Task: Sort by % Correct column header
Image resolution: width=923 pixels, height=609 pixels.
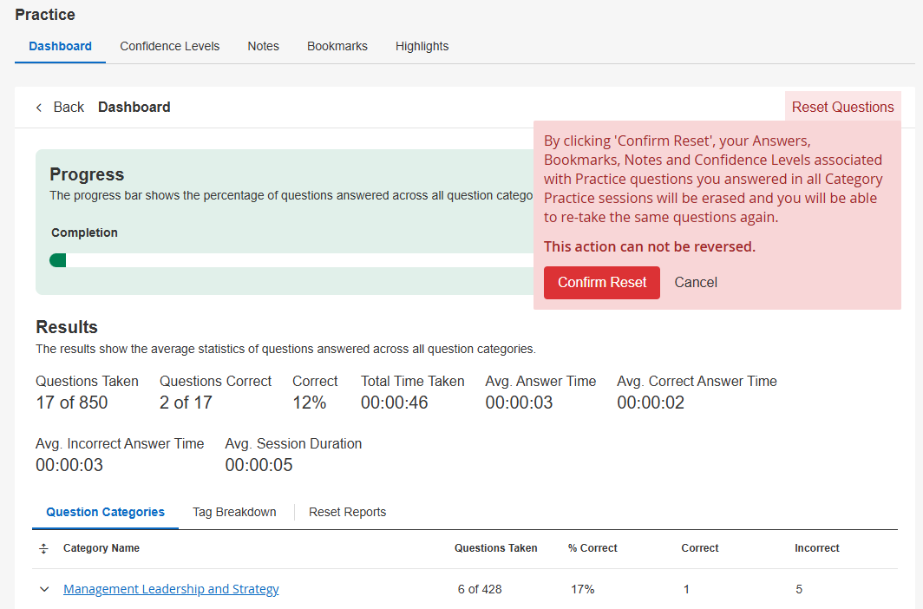Action: (592, 548)
